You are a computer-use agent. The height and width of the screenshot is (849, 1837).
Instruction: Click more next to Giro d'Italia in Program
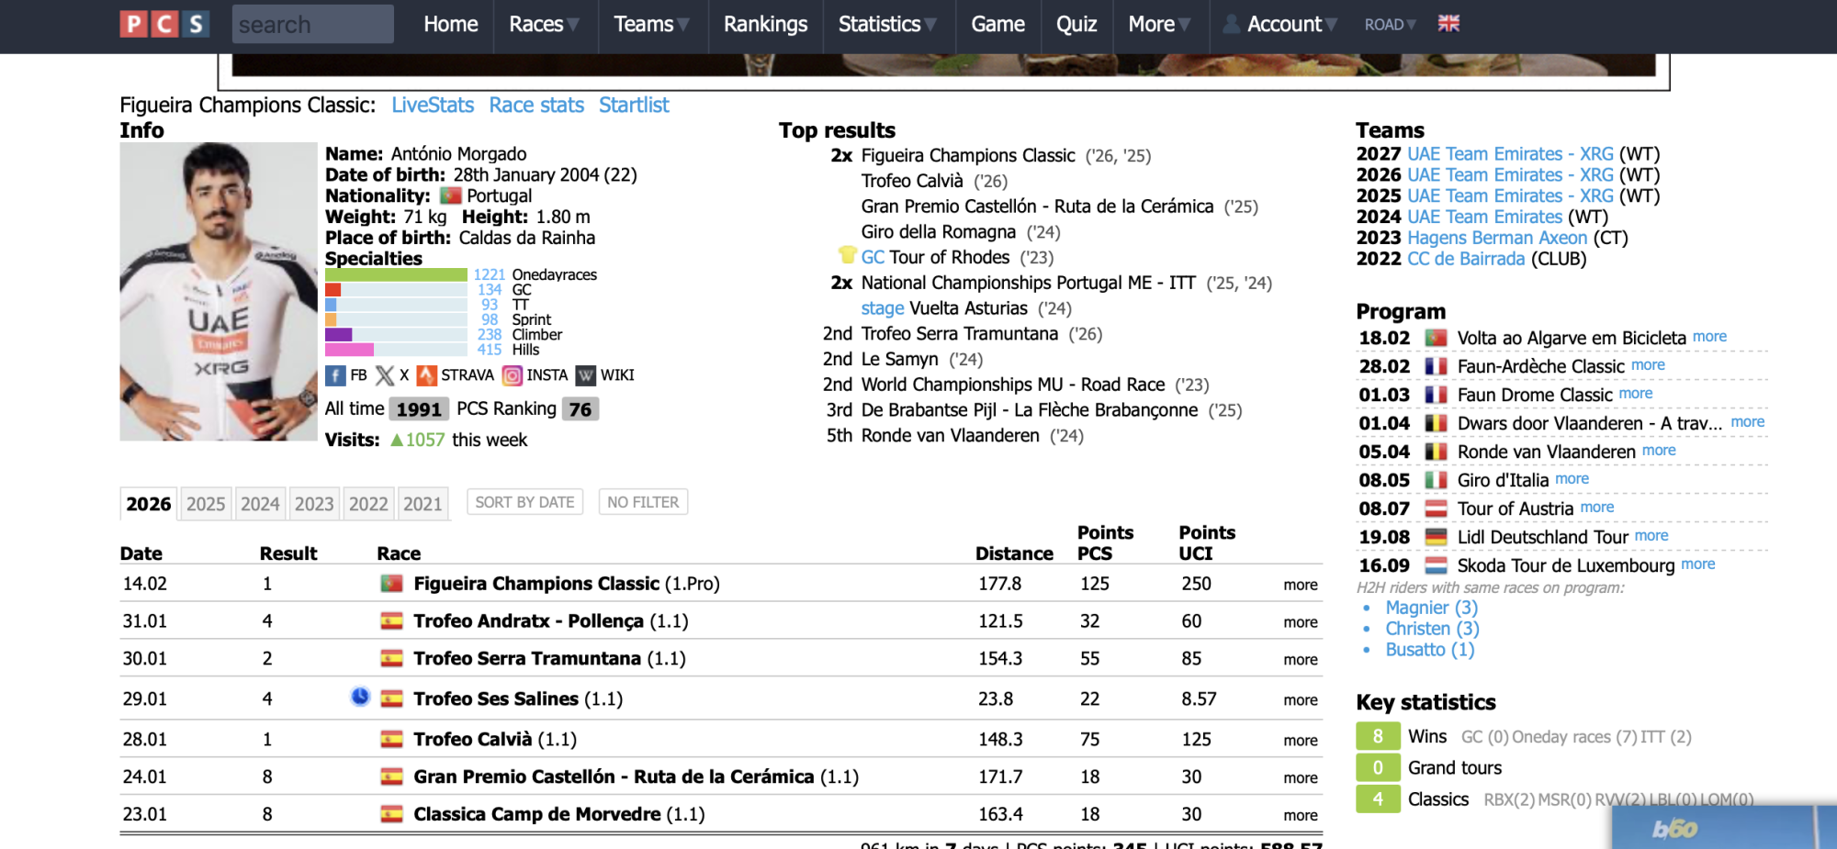[x=1572, y=479]
